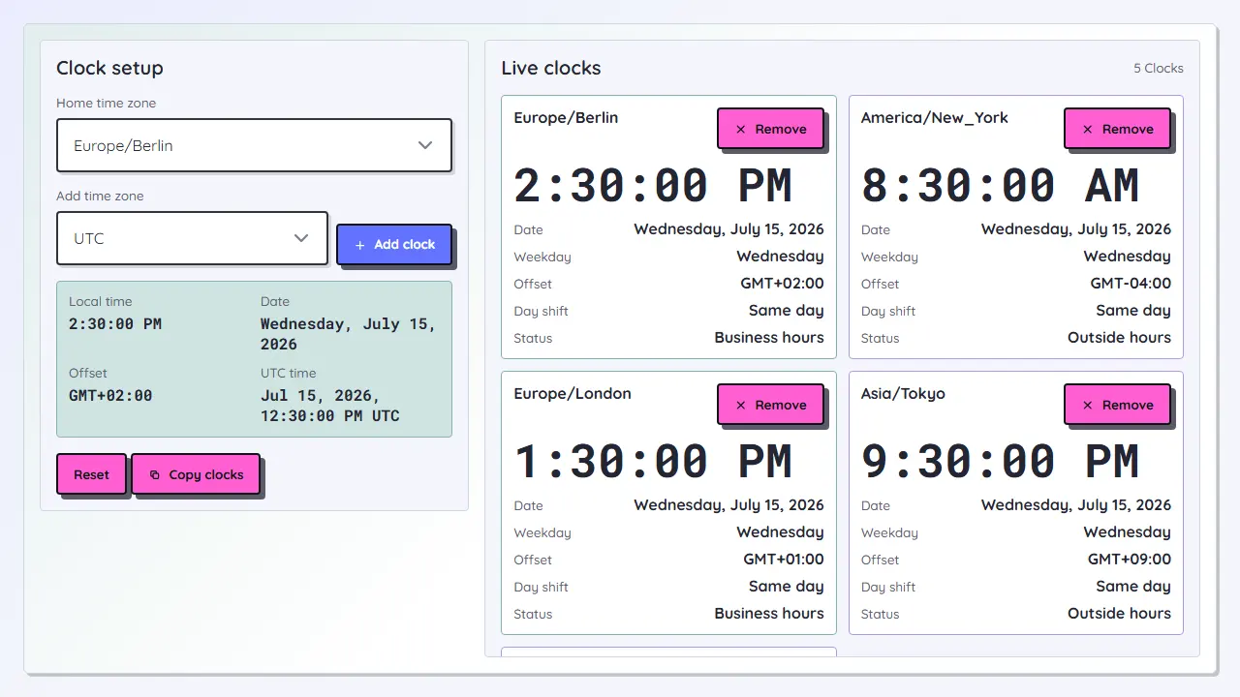Click the 5 Clocks counter
The image size is (1240, 697).
tap(1159, 69)
